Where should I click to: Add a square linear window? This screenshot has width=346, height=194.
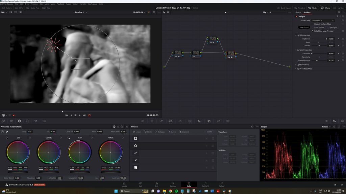pyautogui.click(x=135, y=138)
